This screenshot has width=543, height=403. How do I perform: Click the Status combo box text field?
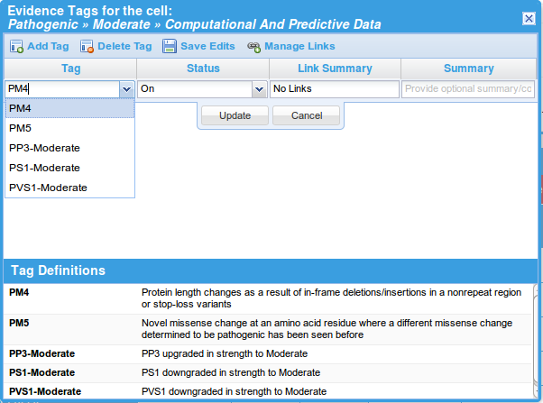tap(195, 89)
